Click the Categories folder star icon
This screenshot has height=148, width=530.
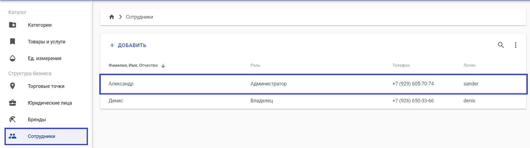pos(13,25)
